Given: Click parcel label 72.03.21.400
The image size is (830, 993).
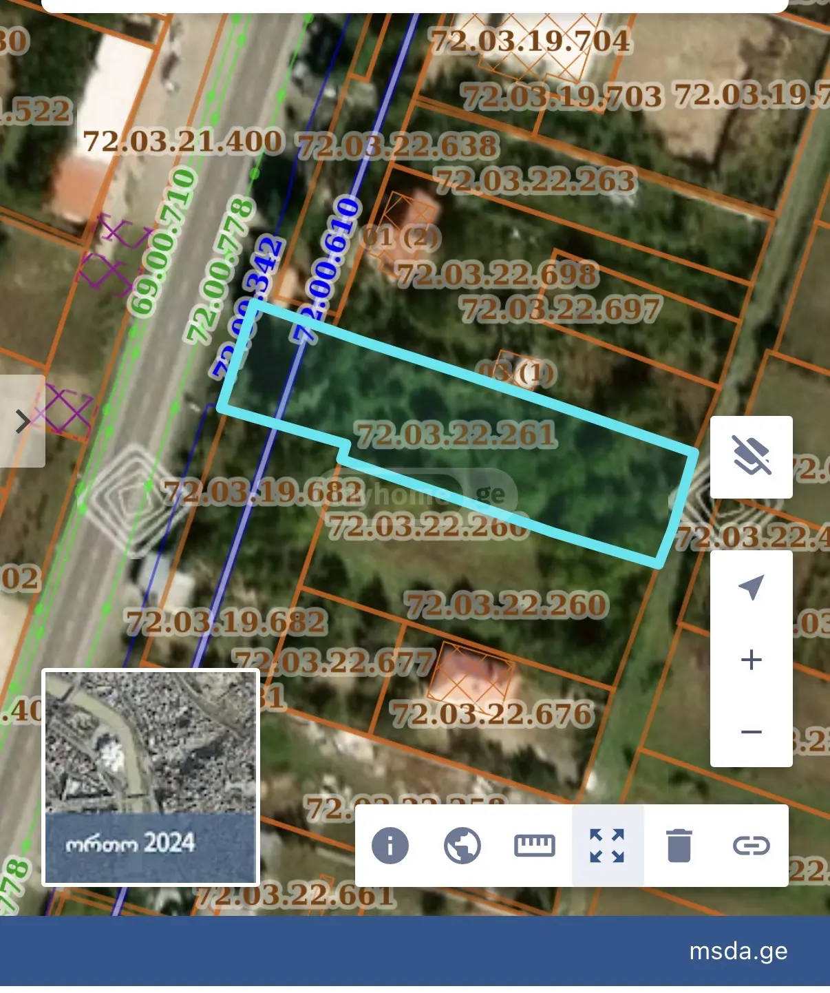Looking at the screenshot, I should pos(183,141).
